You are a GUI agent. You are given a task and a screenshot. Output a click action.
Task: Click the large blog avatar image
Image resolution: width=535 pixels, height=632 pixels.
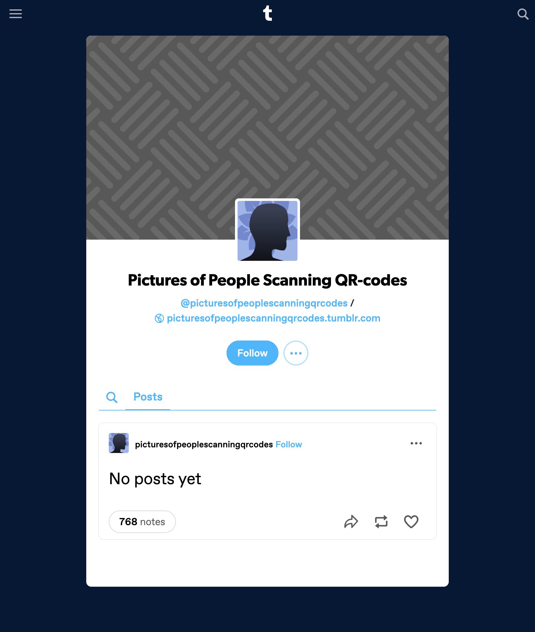coord(267,231)
